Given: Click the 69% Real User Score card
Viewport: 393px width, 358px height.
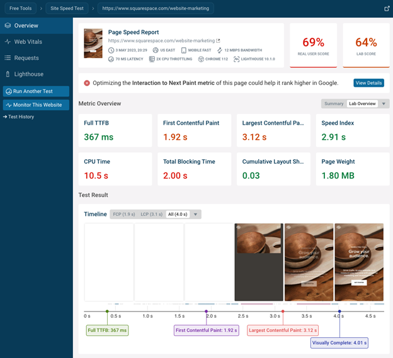Looking at the screenshot, I should click(313, 45).
